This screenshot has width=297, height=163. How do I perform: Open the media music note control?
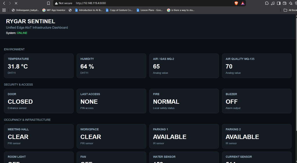click(x=273, y=3)
